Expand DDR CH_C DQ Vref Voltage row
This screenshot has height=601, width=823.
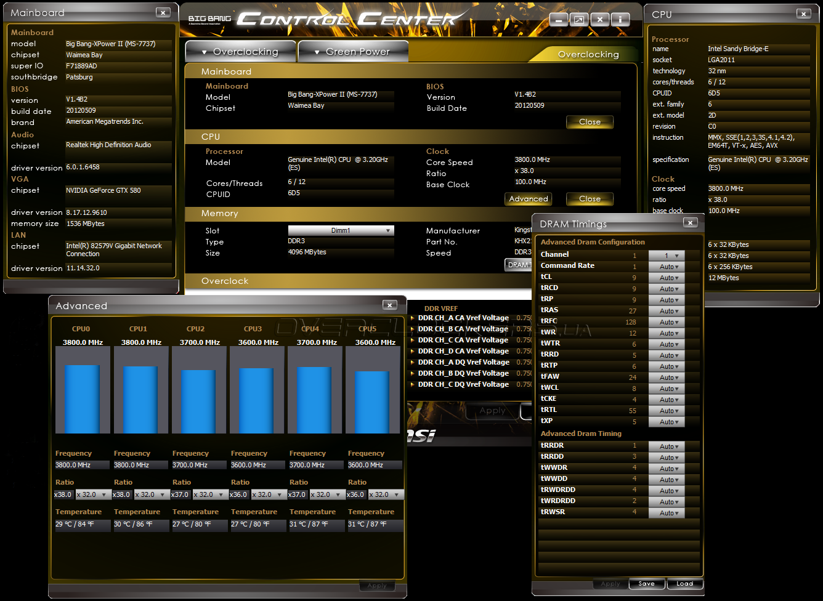[412, 385]
